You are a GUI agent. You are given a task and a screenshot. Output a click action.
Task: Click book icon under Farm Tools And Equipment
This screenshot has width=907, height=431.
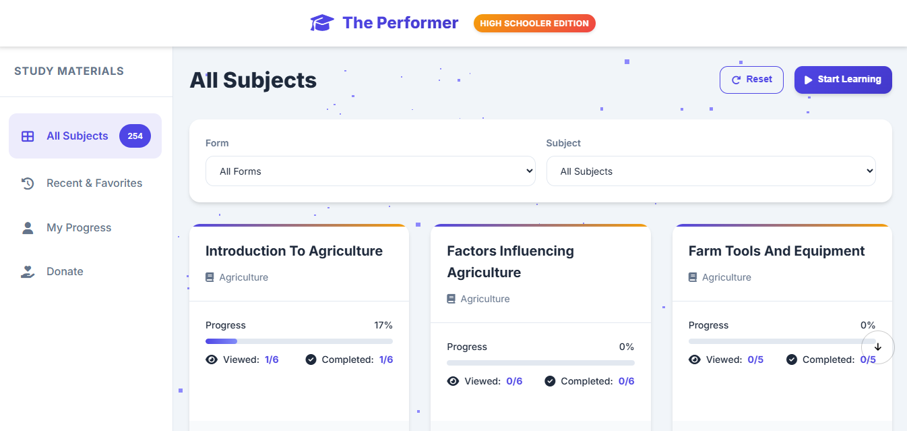click(x=693, y=277)
